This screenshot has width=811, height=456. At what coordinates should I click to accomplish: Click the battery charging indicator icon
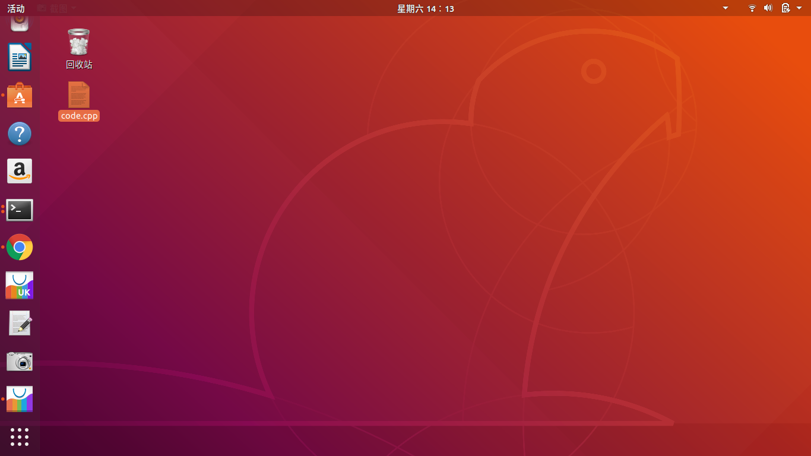785,8
